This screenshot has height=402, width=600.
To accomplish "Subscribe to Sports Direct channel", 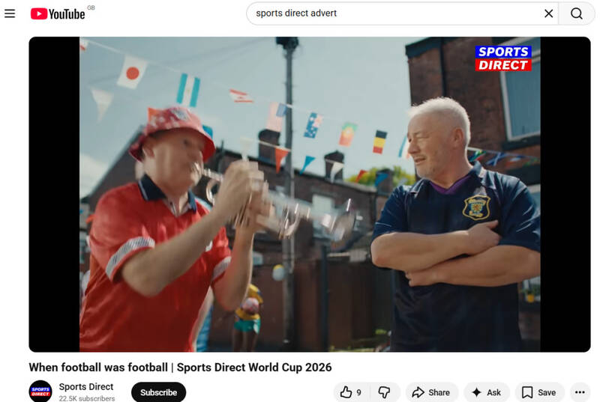I will click(158, 392).
